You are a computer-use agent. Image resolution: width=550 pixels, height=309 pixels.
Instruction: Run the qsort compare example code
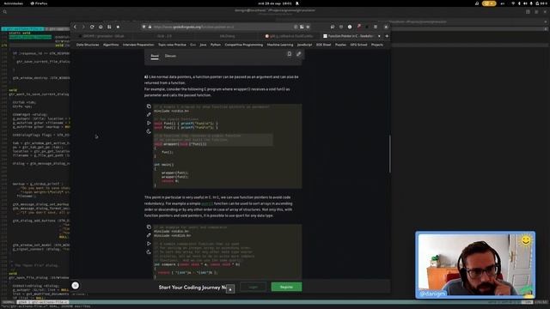[x=149, y=244]
